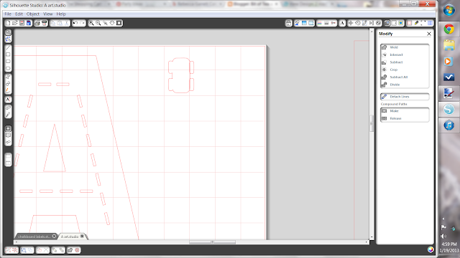Click the Detach Lines button
Screen dimensions: 460x258
pyautogui.click(x=405, y=97)
